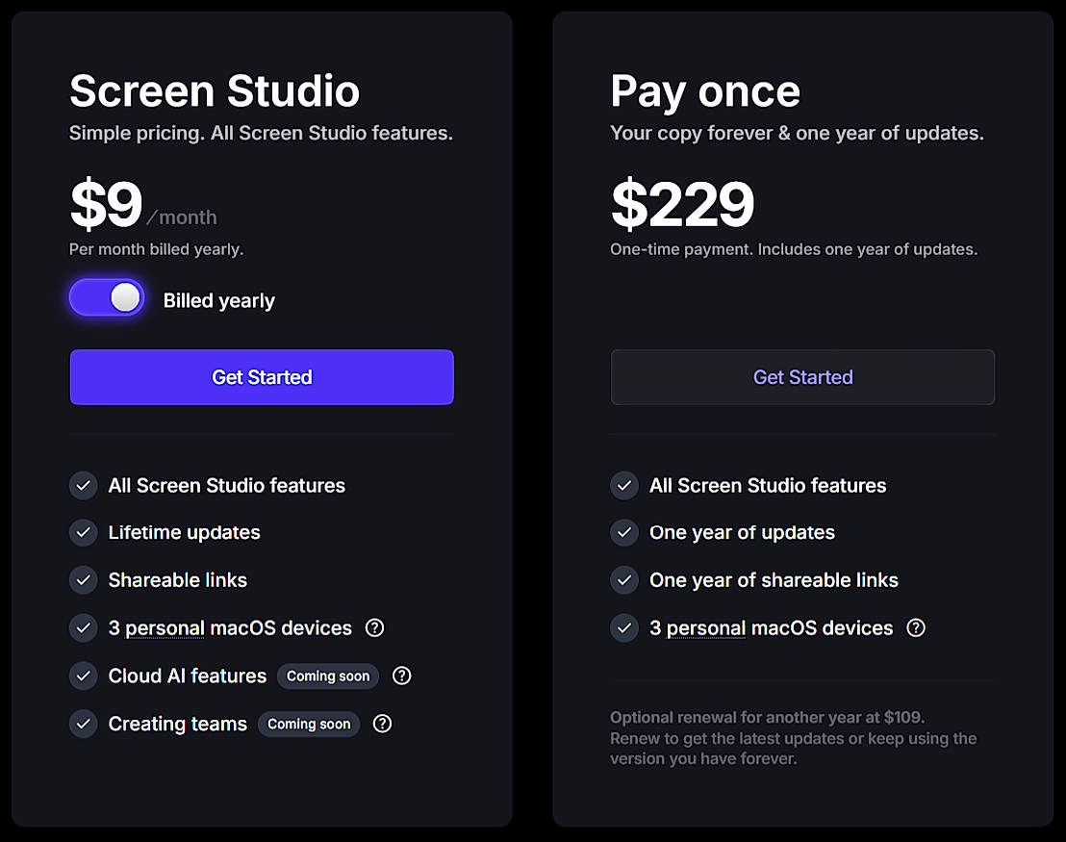The height and width of the screenshot is (842, 1066).
Task: Click the optional renewal at $109 note
Action: tap(767, 718)
